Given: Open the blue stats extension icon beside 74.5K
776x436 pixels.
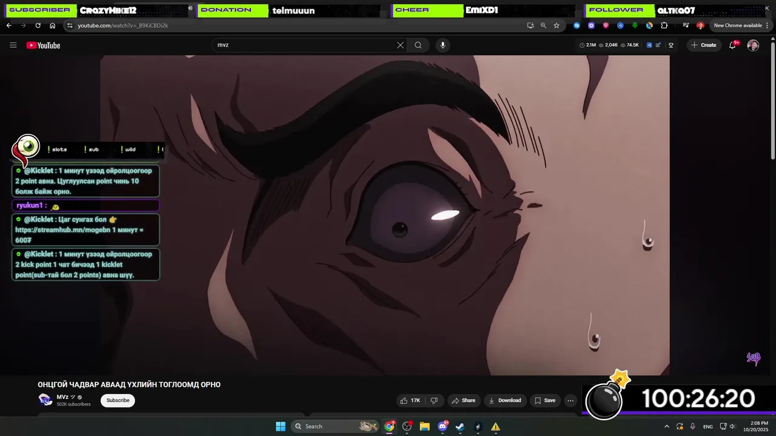Looking at the screenshot, I should [649, 45].
